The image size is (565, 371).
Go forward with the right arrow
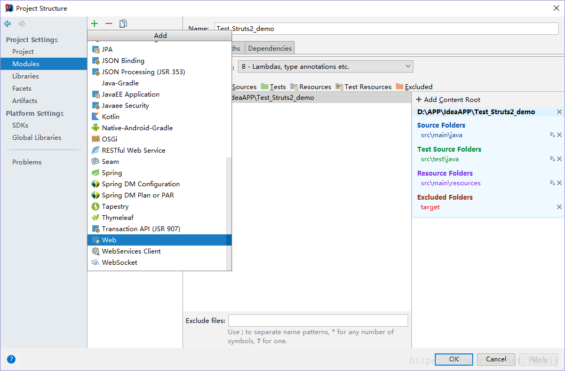coord(22,24)
